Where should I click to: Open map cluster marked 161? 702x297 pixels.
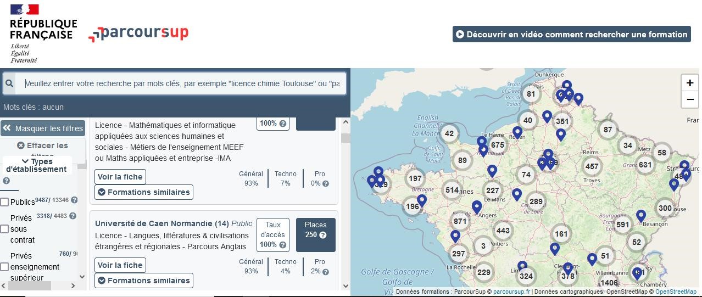pos(561,234)
